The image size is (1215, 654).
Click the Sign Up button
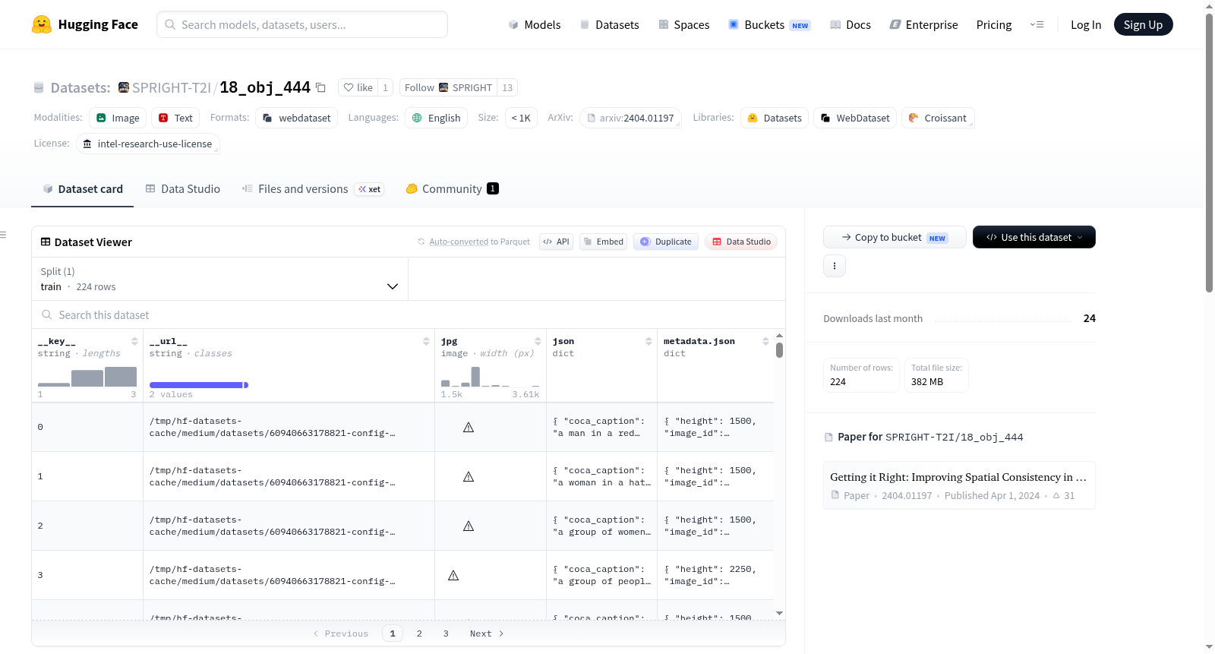(1143, 24)
